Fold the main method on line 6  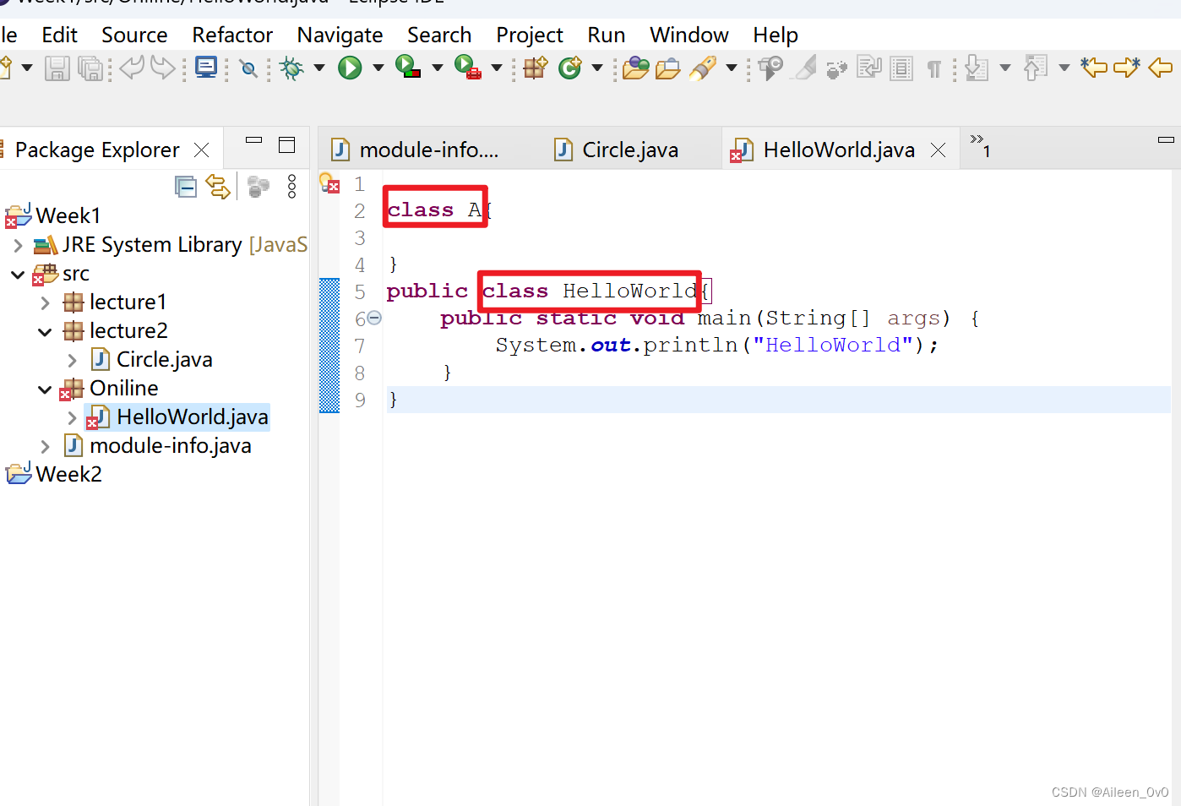coord(374,318)
